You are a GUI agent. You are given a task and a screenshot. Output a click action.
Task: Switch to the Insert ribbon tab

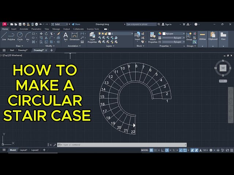[x=14, y=29]
